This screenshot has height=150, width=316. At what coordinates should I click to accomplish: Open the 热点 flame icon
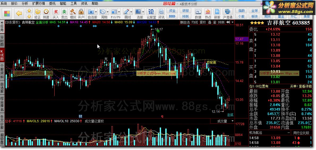208,11
